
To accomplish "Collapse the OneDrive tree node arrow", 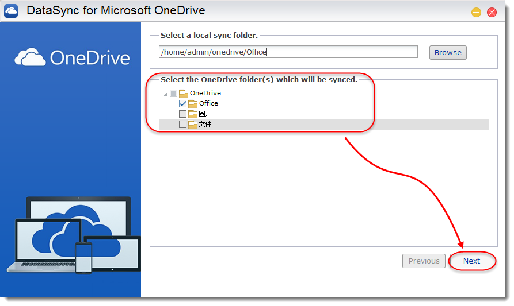I will click(x=166, y=94).
